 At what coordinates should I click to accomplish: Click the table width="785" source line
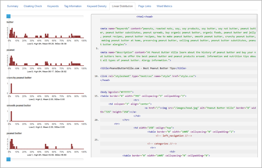pyautogui.click(x=143, y=96)
